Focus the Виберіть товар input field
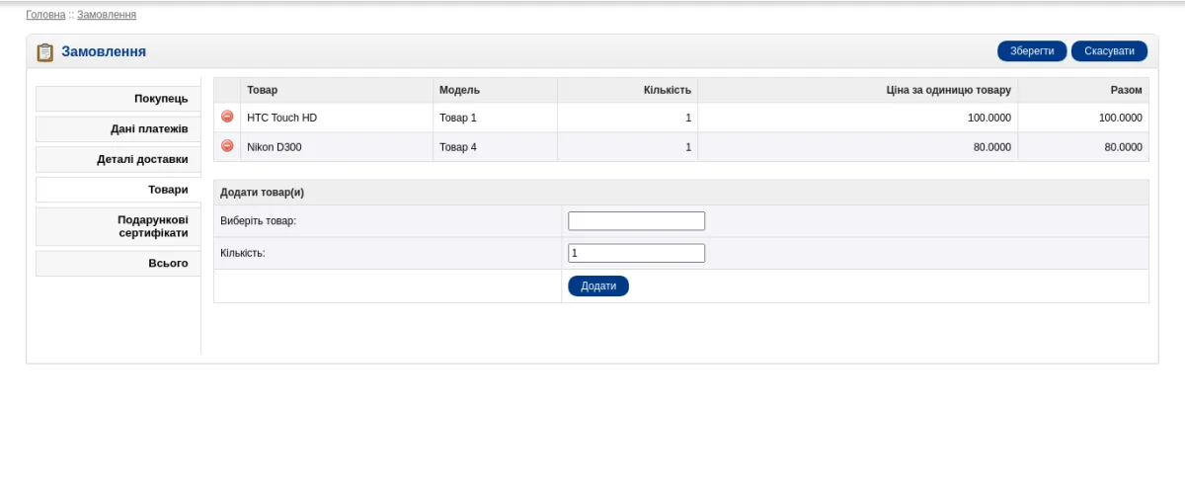Viewport: 1185px width, 488px height. tap(637, 221)
